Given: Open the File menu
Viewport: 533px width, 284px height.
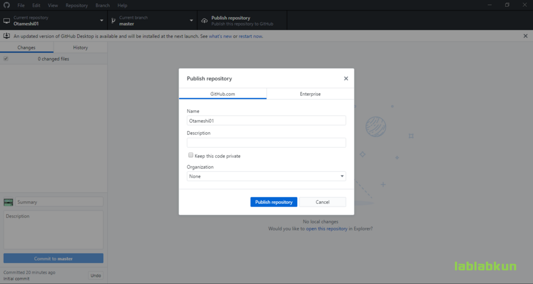Looking at the screenshot, I should [x=21, y=5].
